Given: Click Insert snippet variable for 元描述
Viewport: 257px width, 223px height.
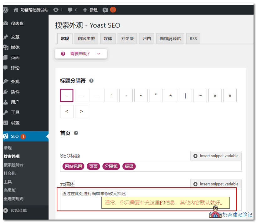Looking at the screenshot, I should tap(216, 184).
